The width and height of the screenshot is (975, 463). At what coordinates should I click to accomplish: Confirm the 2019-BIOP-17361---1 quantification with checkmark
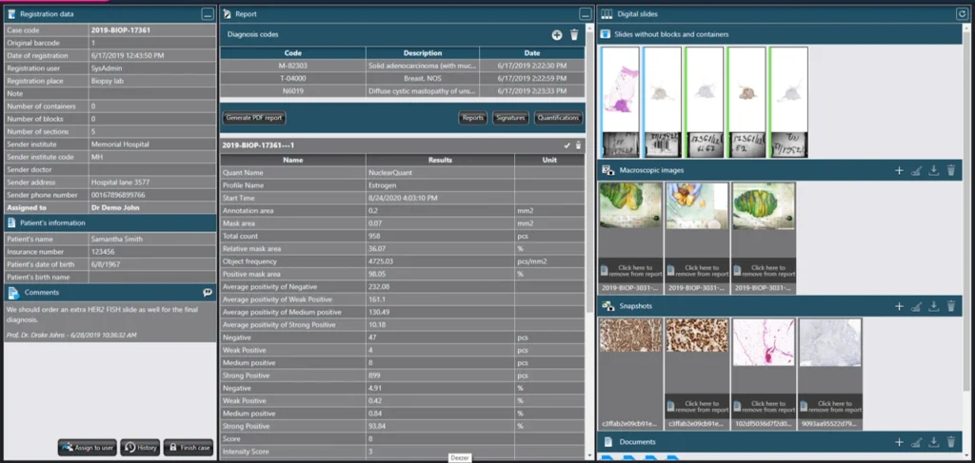pyautogui.click(x=567, y=145)
